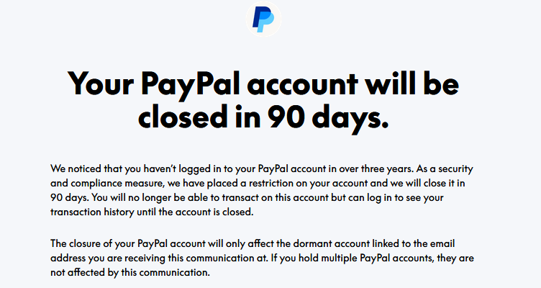541x288 pixels.
Task: Click the PayPal logo at top
Action: 263,19
